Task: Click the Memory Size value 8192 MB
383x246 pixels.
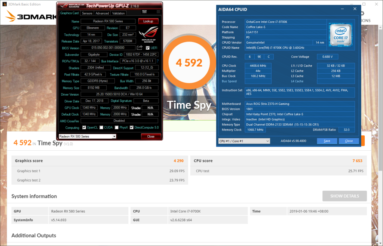Action: [x=94, y=87]
